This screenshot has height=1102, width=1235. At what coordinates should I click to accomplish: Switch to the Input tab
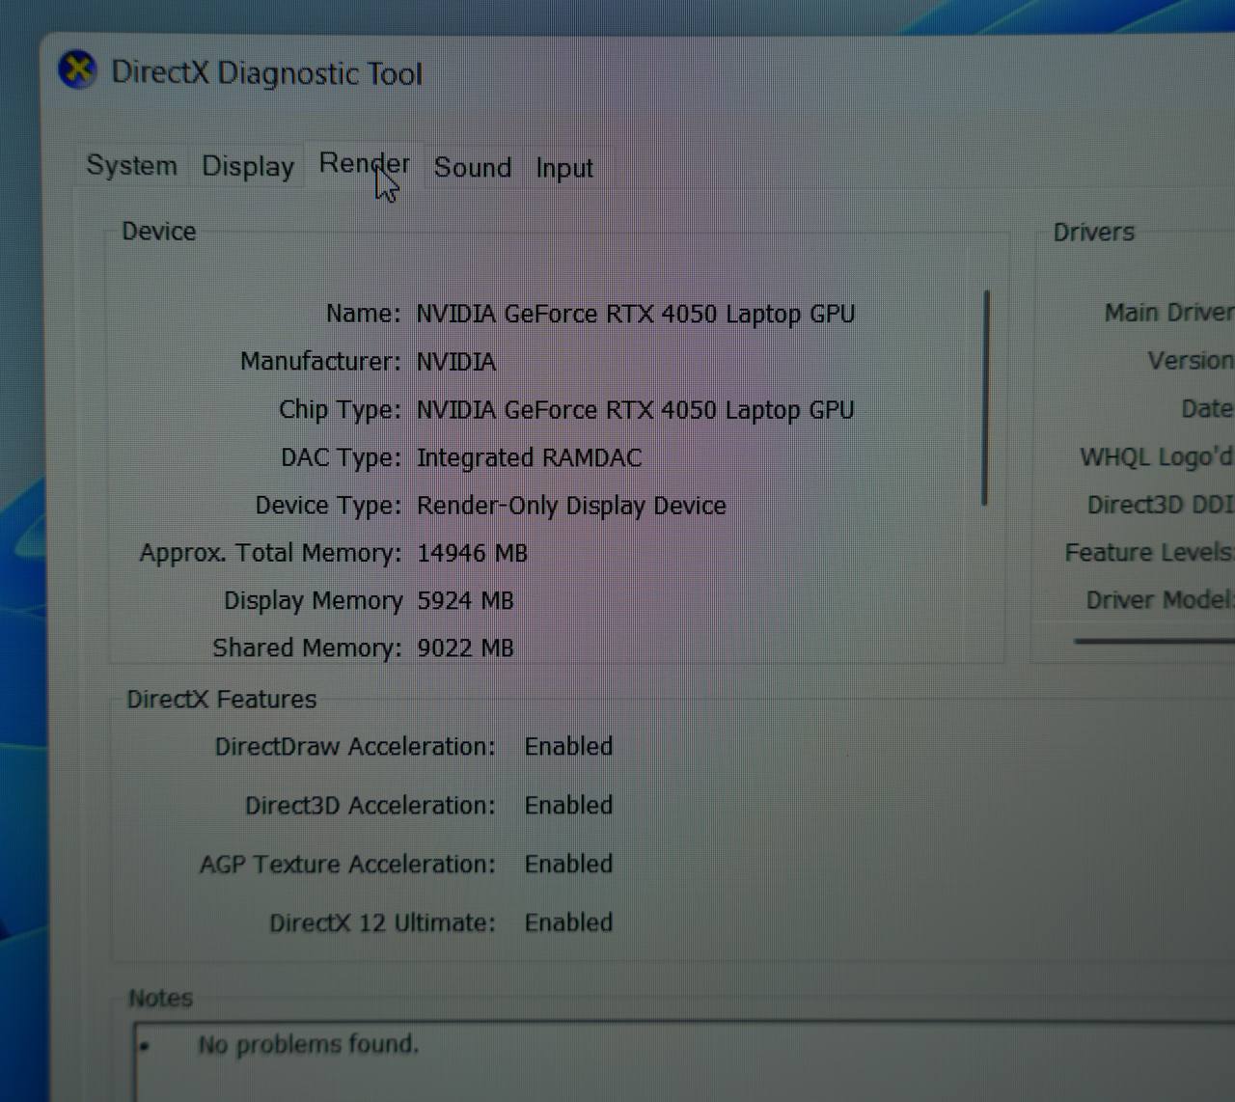click(x=563, y=168)
